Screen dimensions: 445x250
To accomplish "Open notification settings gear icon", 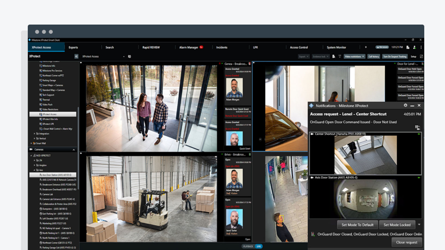I will point(405,105).
